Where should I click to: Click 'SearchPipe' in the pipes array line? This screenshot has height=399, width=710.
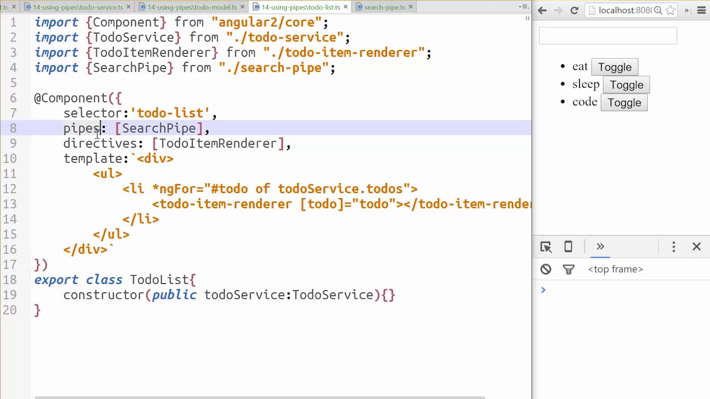[159, 129]
